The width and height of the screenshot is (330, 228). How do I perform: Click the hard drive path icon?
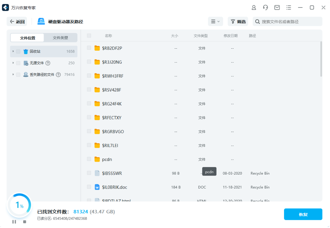(41, 21)
